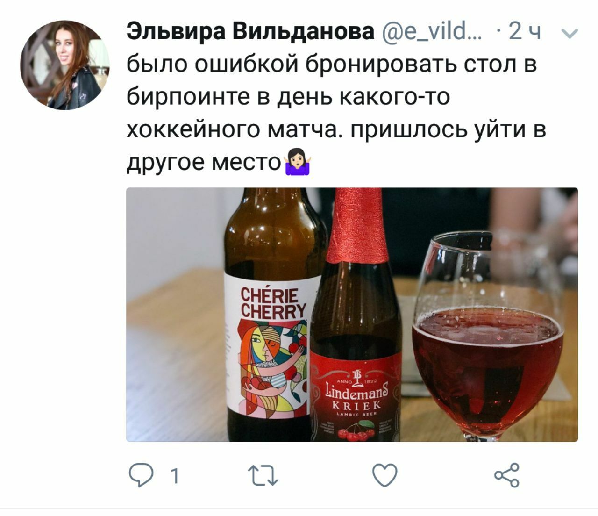The image size is (598, 516).
Task: Expand the tweet options chevron menu
Action: point(569,33)
